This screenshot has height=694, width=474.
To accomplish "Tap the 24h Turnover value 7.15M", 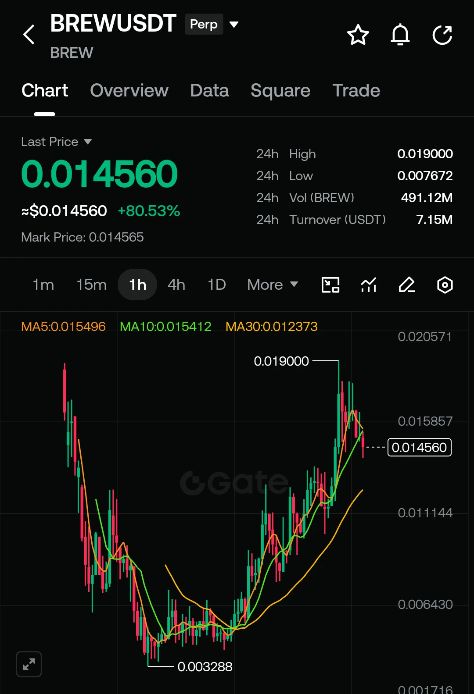I will 434,220.
